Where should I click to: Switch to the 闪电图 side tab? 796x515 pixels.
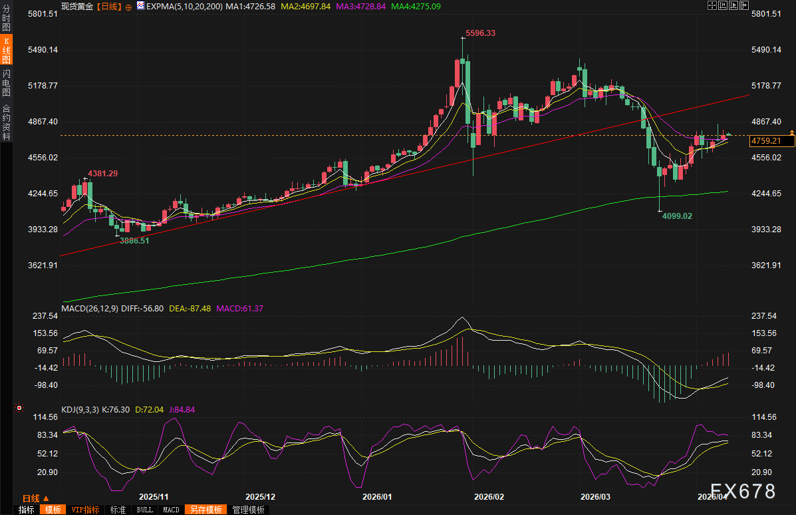pos(7,83)
